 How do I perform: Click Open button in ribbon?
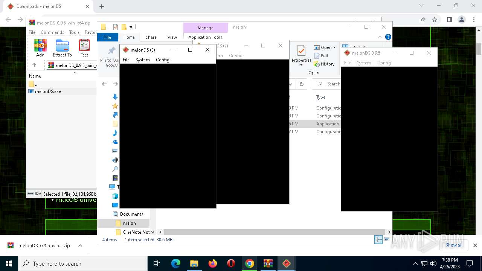tap(323, 47)
